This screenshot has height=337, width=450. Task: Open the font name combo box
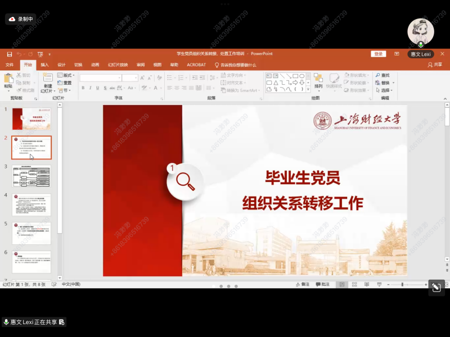(101, 78)
